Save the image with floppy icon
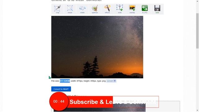 tap(157, 9)
